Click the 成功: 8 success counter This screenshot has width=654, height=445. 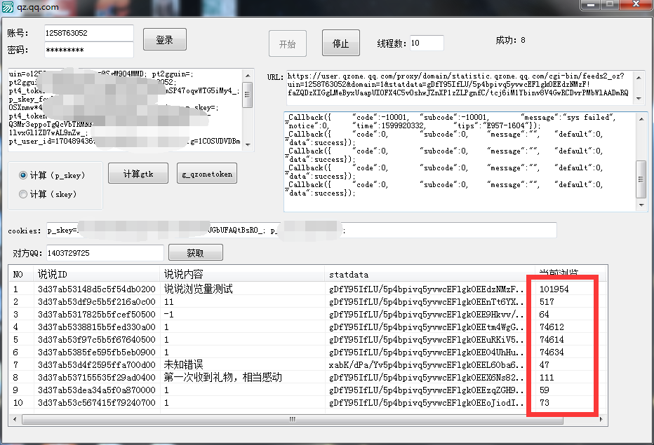pyautogui.click(x=511, y=40)
